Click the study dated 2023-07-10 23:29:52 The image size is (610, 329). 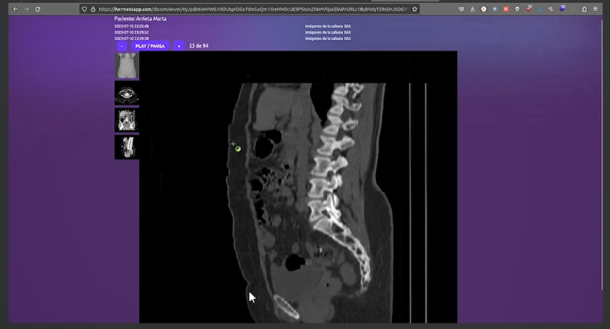click(132, 32)
